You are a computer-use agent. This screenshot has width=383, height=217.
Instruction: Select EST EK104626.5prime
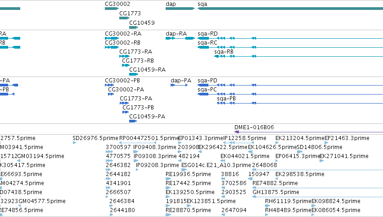click(x=250, y=152)
